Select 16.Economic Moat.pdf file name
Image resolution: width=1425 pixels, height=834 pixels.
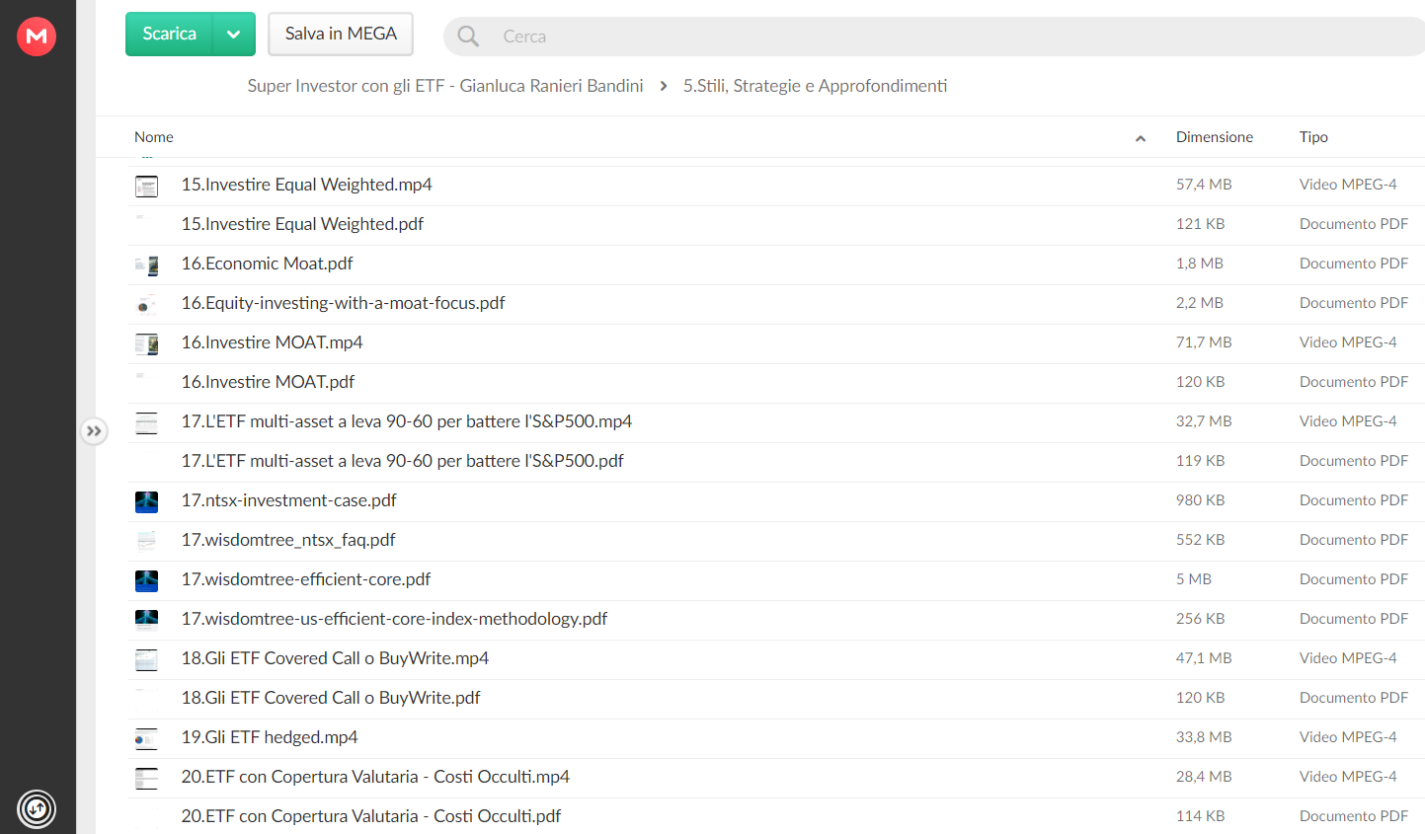tap(267, 264)
